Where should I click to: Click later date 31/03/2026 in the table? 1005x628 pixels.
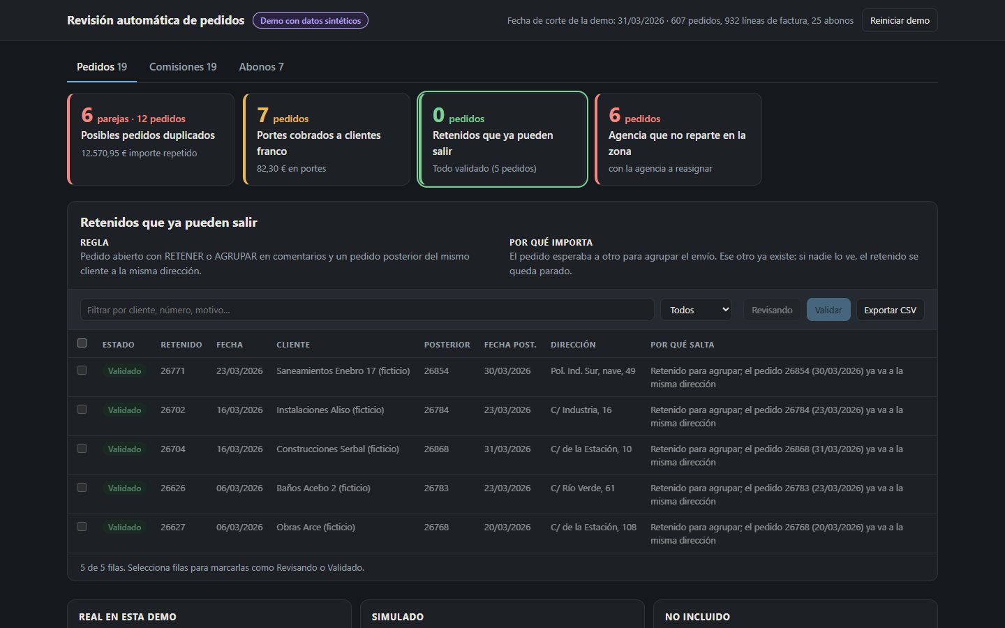tap(507, 449)
